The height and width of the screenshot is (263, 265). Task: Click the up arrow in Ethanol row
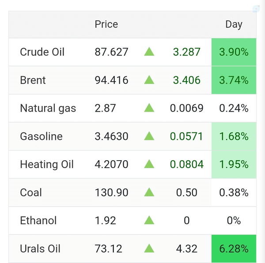[x=149, y=220]
